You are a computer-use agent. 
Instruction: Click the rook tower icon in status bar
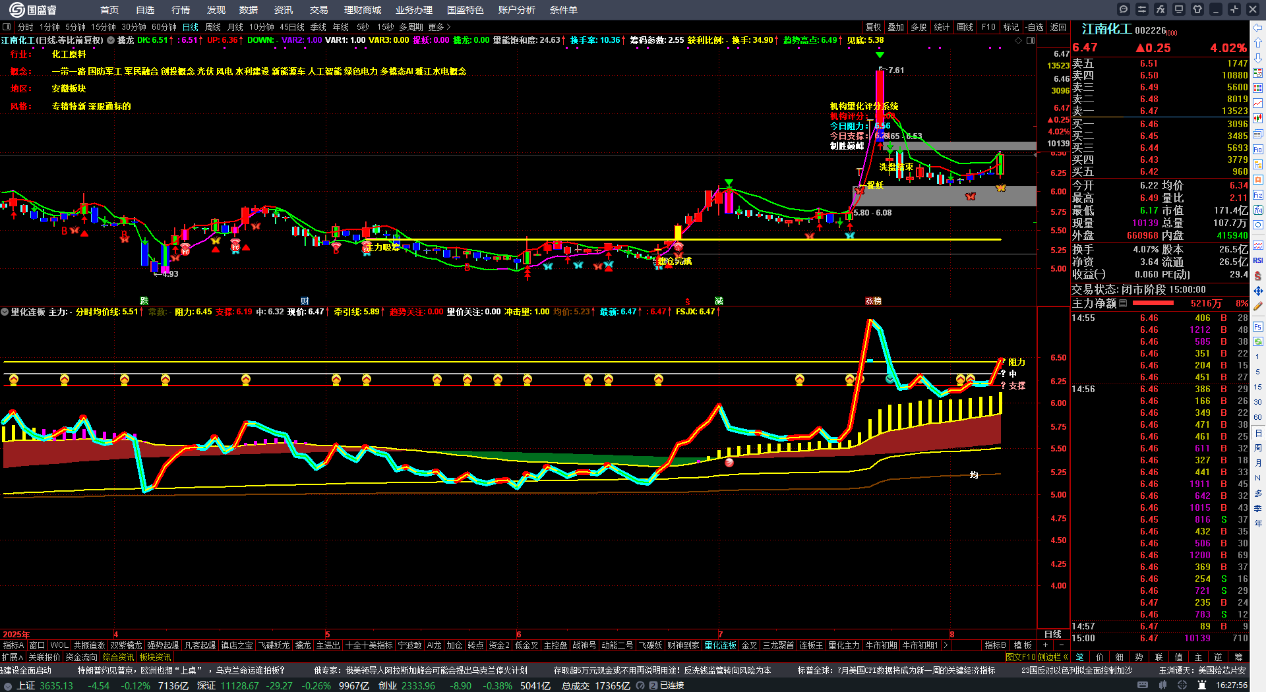click(x=1202, y=685)
